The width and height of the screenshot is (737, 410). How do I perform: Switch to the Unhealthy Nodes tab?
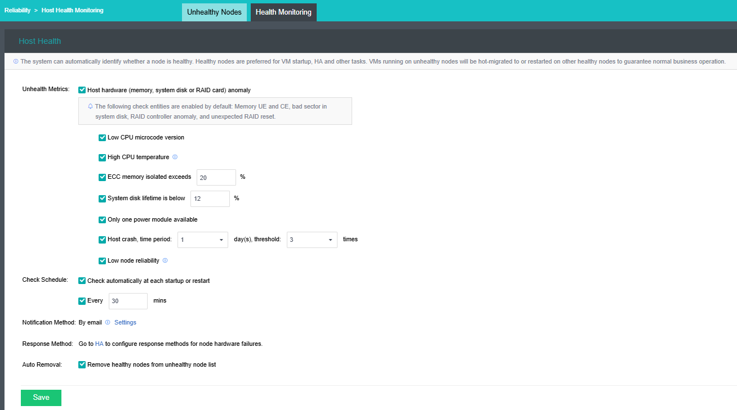214,12
